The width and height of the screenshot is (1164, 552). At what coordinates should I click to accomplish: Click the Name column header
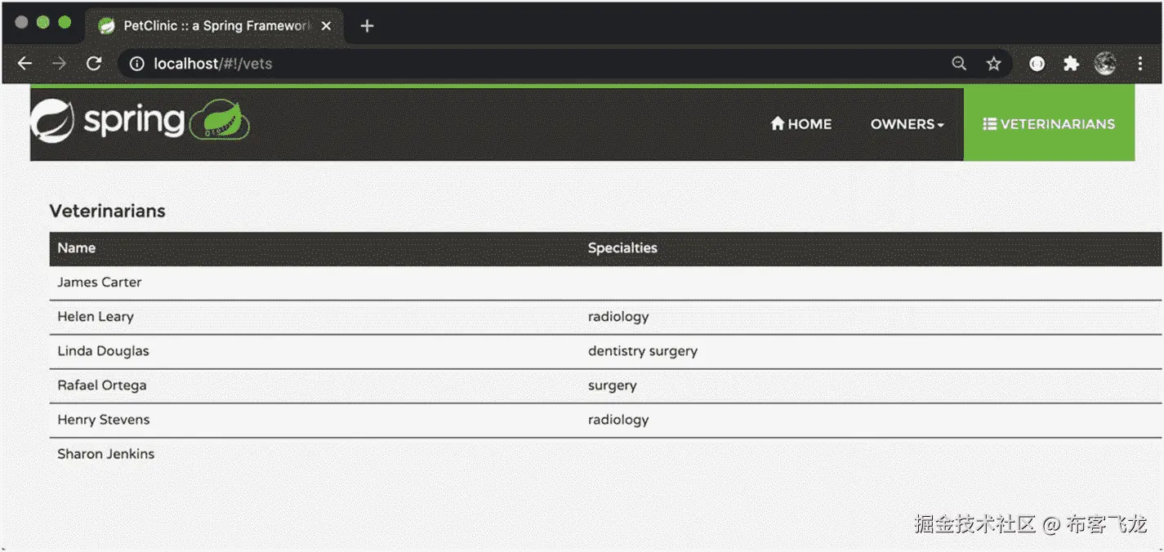77,248
